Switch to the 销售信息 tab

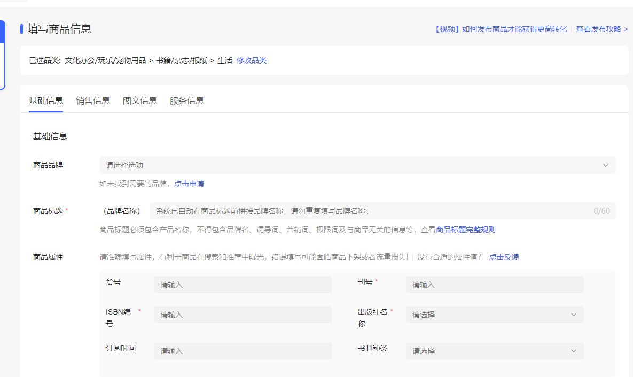pos(93,100)
